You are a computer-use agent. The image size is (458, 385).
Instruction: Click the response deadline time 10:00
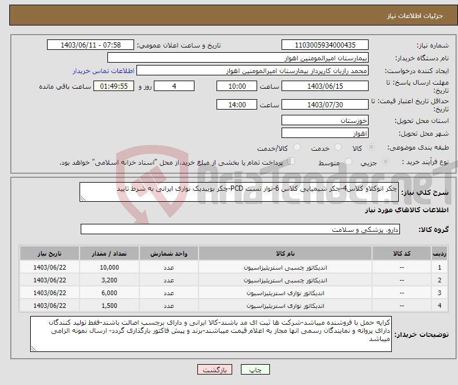(237, 86)
